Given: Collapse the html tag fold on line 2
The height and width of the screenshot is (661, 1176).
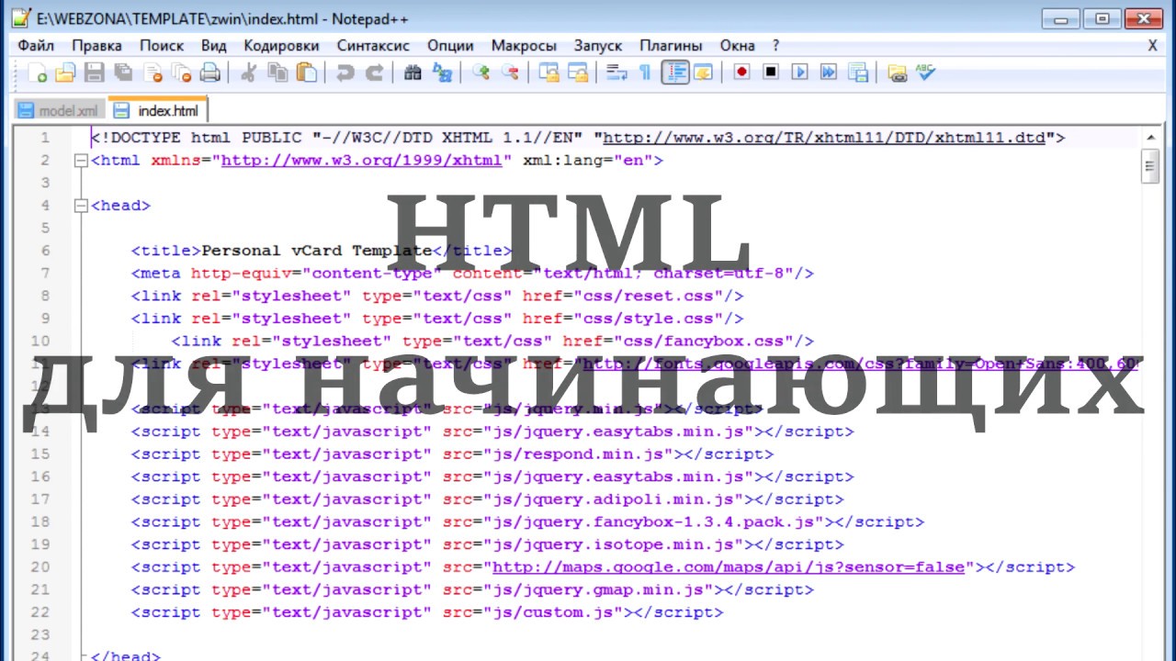Looking at the screenshot, I should tap(80, 161).
